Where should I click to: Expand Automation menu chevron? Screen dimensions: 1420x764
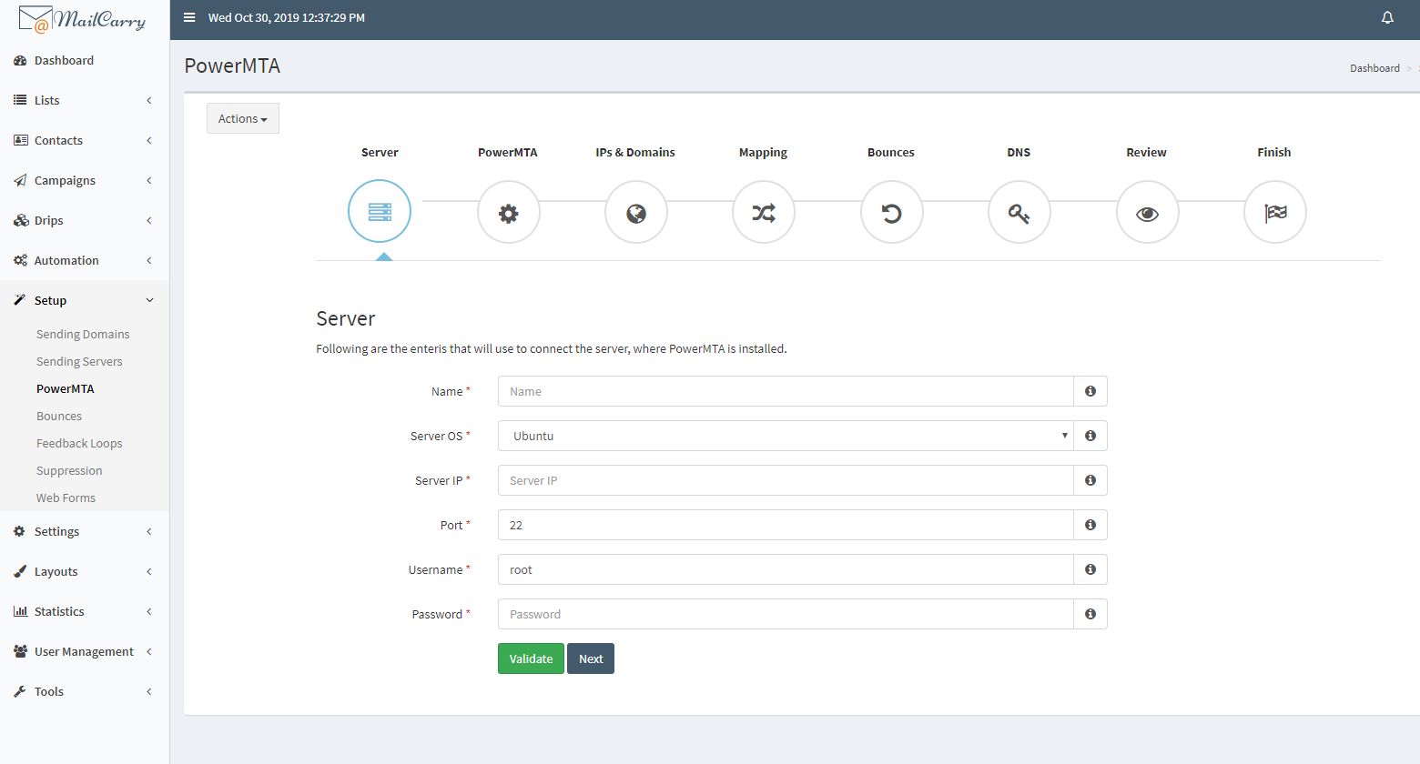point(149,260)
